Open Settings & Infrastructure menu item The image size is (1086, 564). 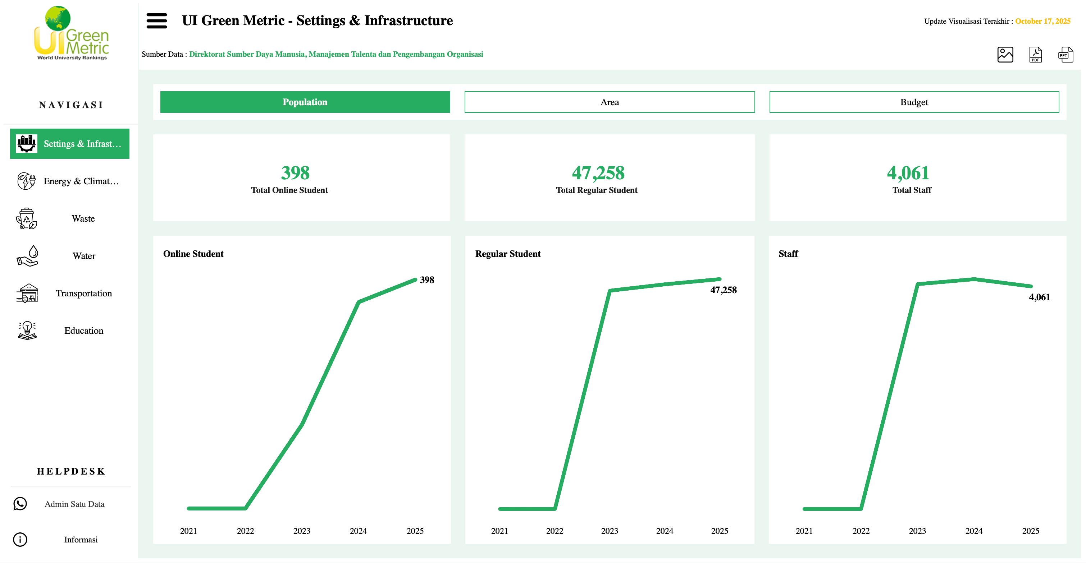[x=70, y=144]
